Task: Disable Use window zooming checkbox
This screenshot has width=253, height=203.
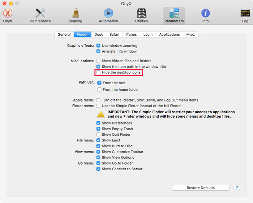Action: 98,46
